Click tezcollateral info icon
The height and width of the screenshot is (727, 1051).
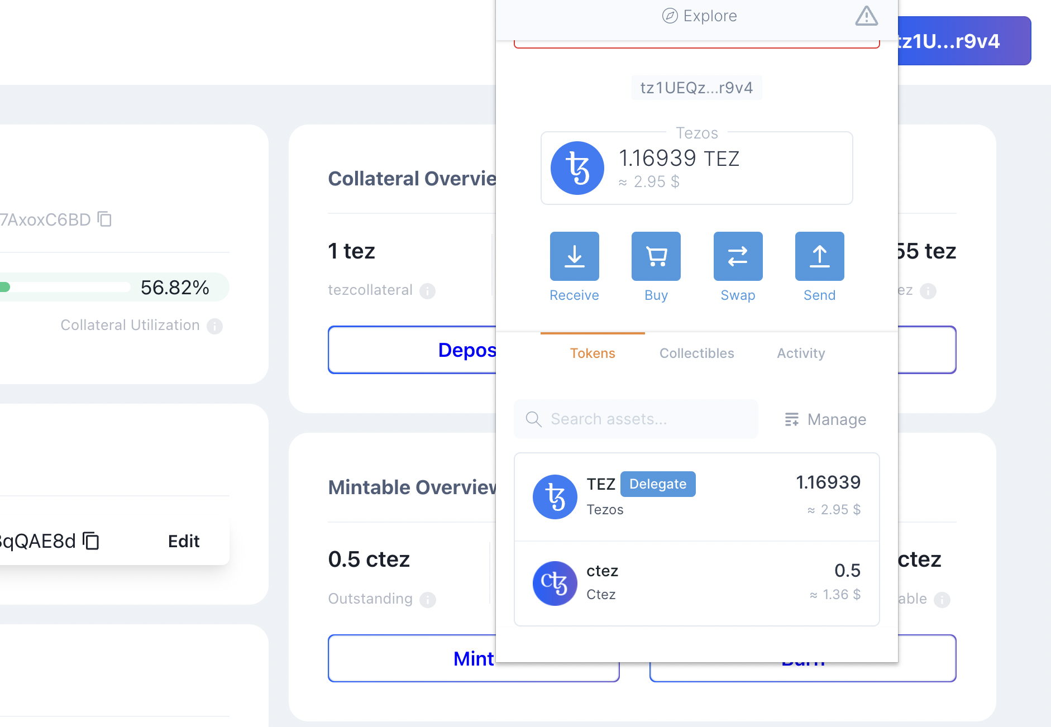click(x=427, y=291)
